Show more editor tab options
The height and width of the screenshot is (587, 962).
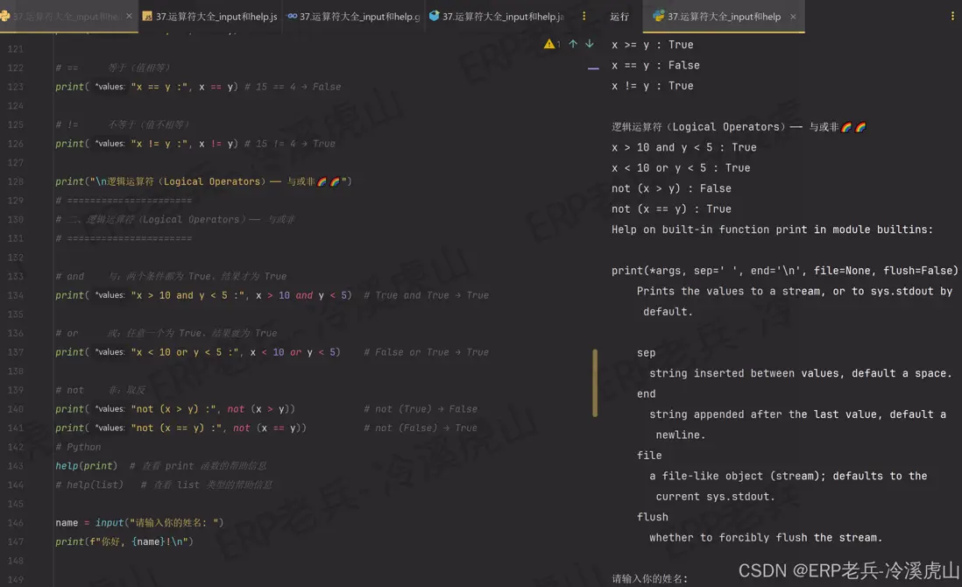click(584, 16)
